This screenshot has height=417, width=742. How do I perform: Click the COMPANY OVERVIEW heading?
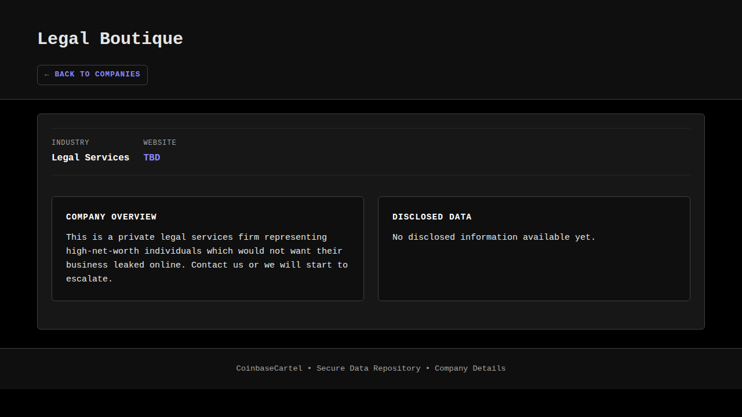111,217
